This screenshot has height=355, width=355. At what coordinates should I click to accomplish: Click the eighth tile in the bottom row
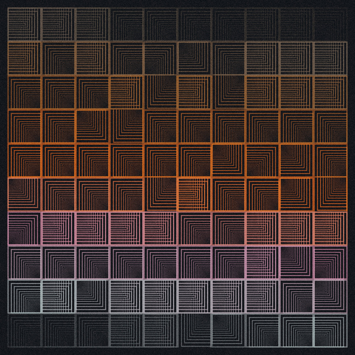tap(262, 330)
